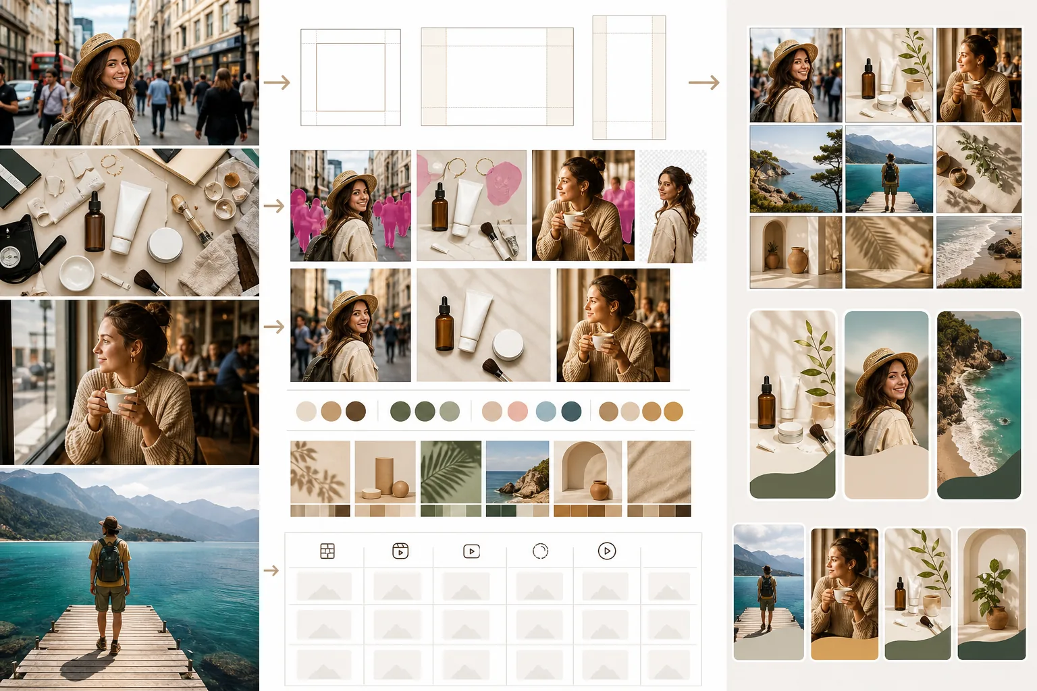1037x691 pixels.
Task: Open hat woman post in the nine-image grid
Action: pyautogui.click(x=796, y=75)
